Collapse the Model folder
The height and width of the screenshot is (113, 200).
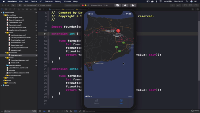click(5, 58)
